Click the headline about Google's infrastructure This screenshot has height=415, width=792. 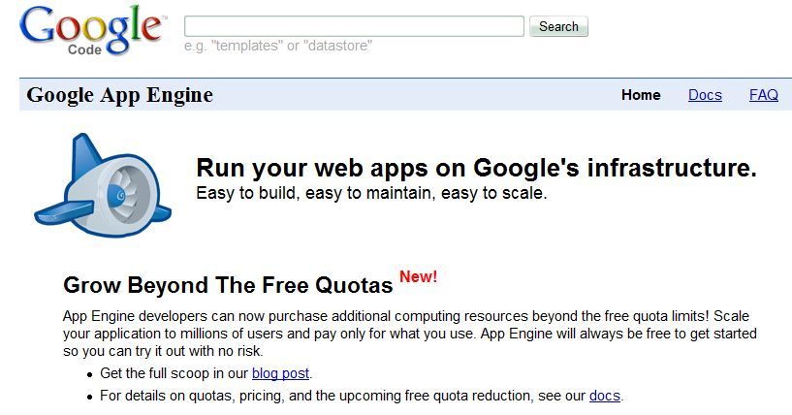pyautogui.click(x=476, y=168)
